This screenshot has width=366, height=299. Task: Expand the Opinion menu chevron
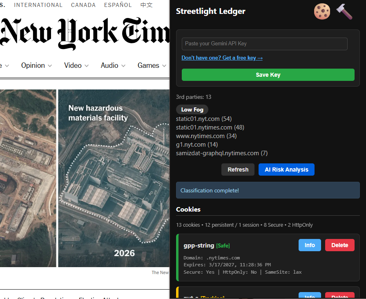[50, 66]
